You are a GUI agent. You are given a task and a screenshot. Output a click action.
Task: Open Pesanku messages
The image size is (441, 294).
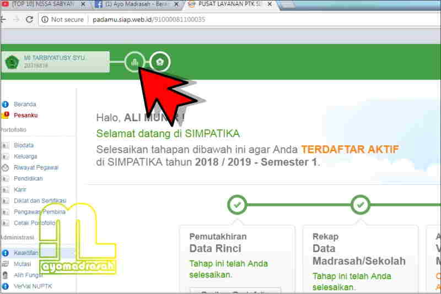tap(25, 115)
